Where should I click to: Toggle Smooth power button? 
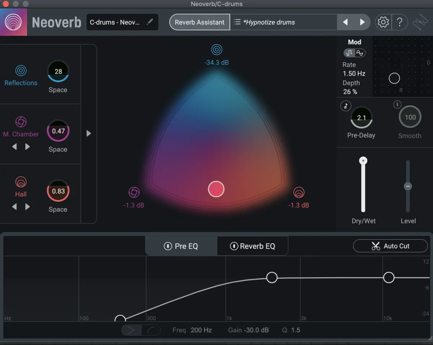pos(397,105)
